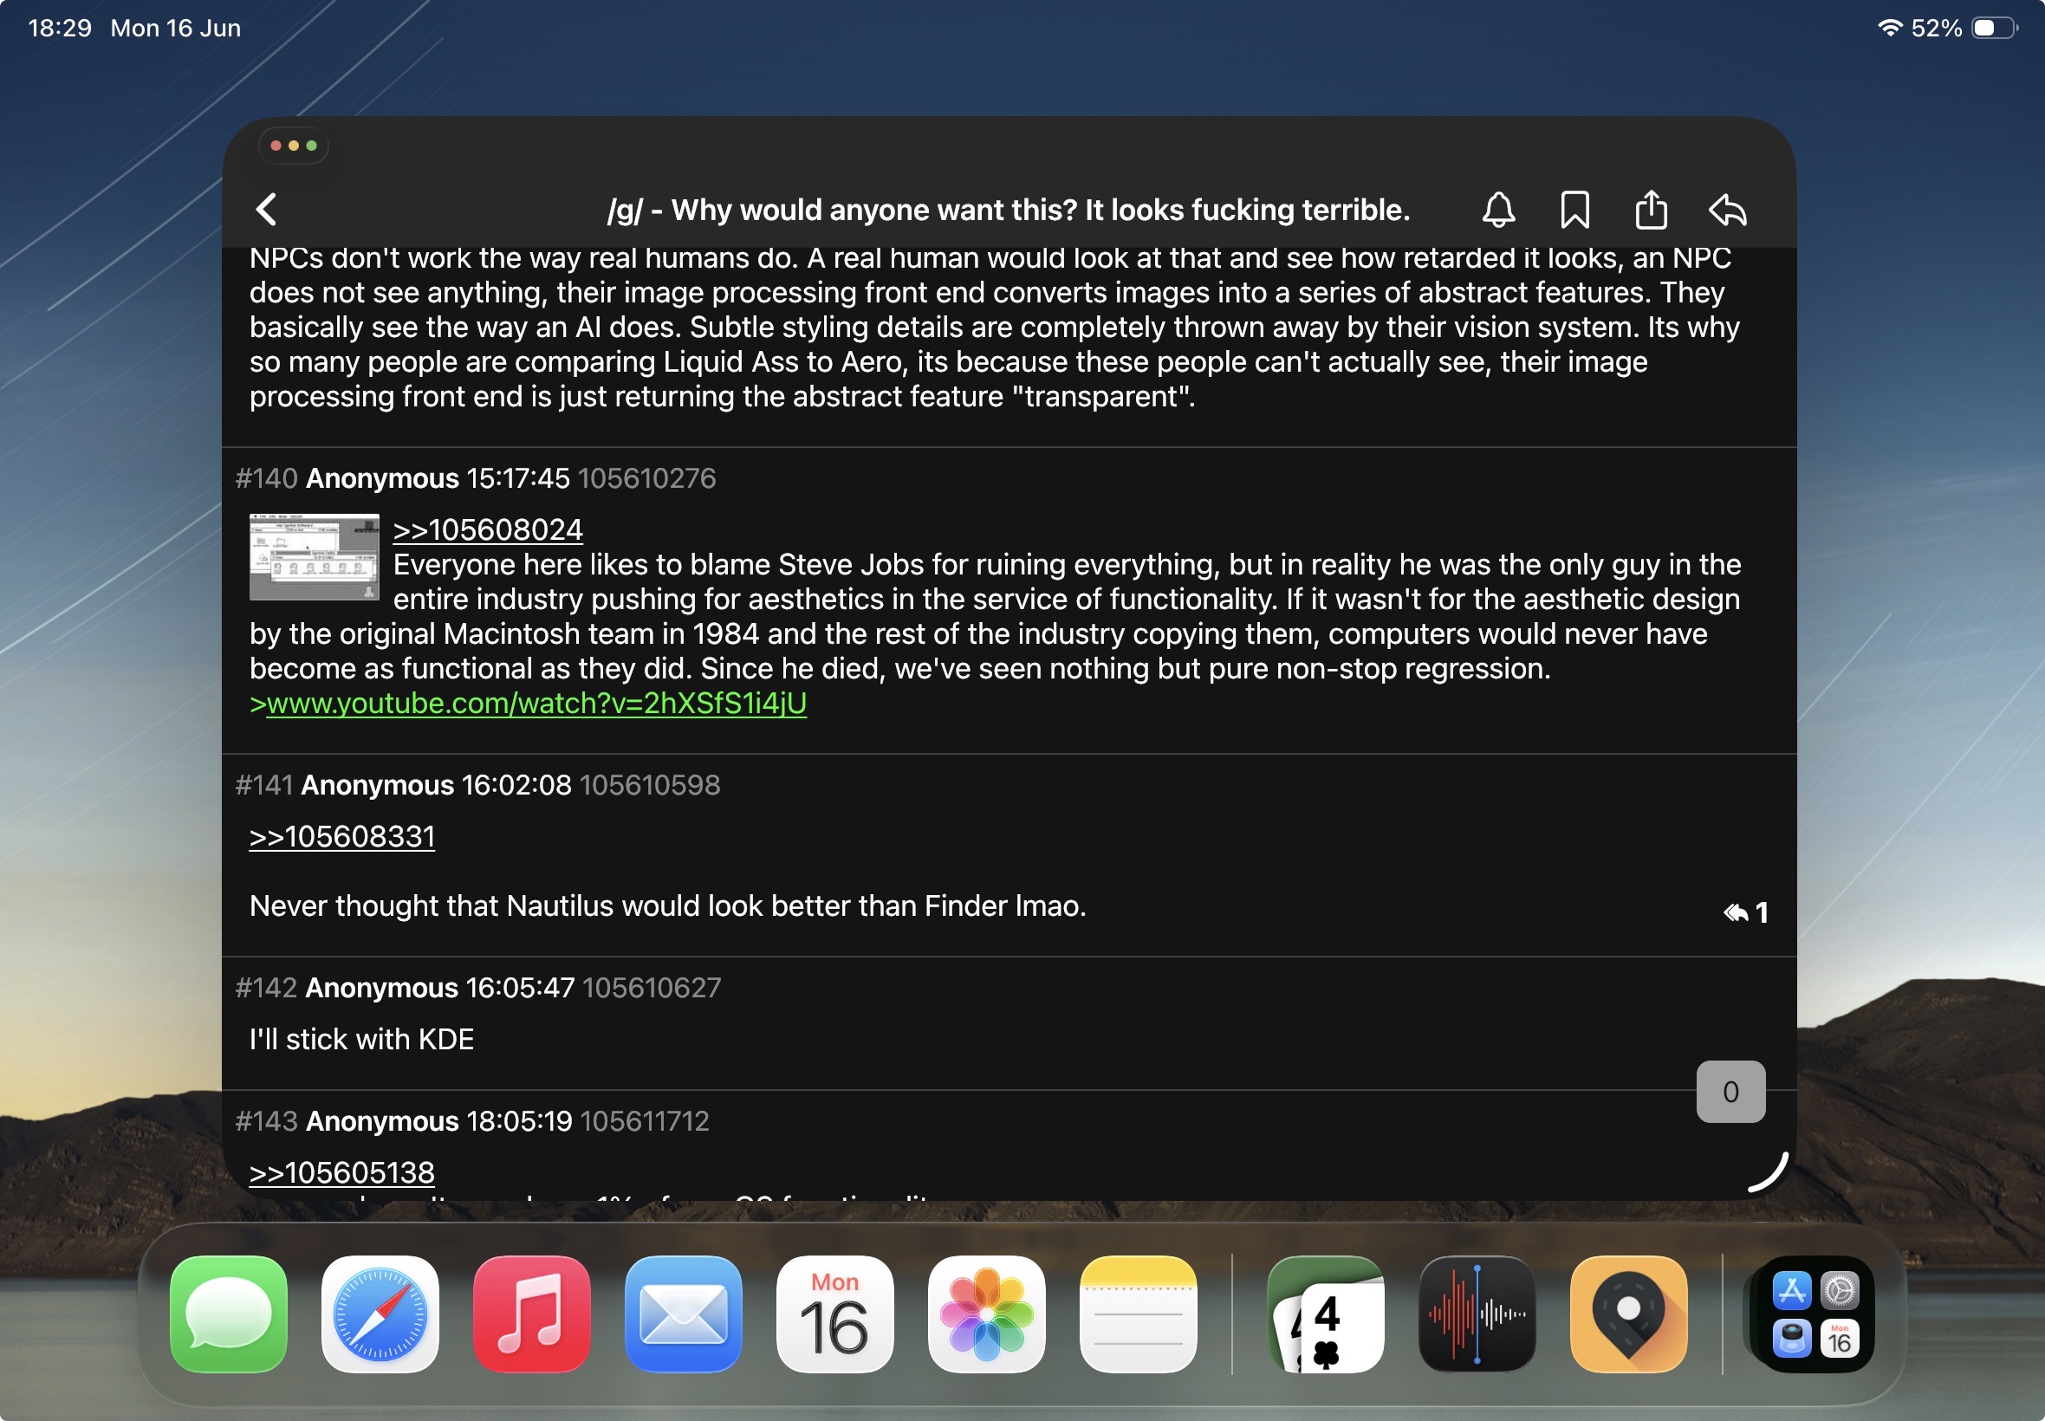Tap the reply arrow in header

(1727, 211)
